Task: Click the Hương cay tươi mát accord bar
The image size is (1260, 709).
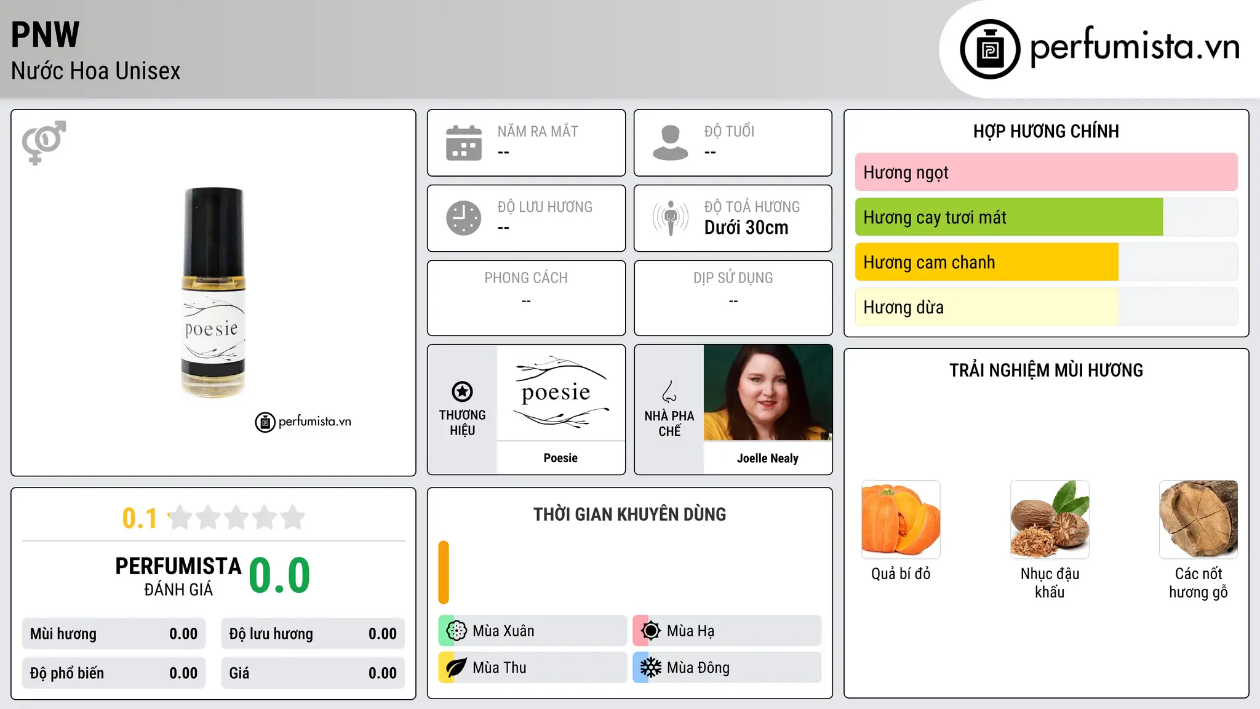Action: pyautogui.click(x=1046, y=217)
